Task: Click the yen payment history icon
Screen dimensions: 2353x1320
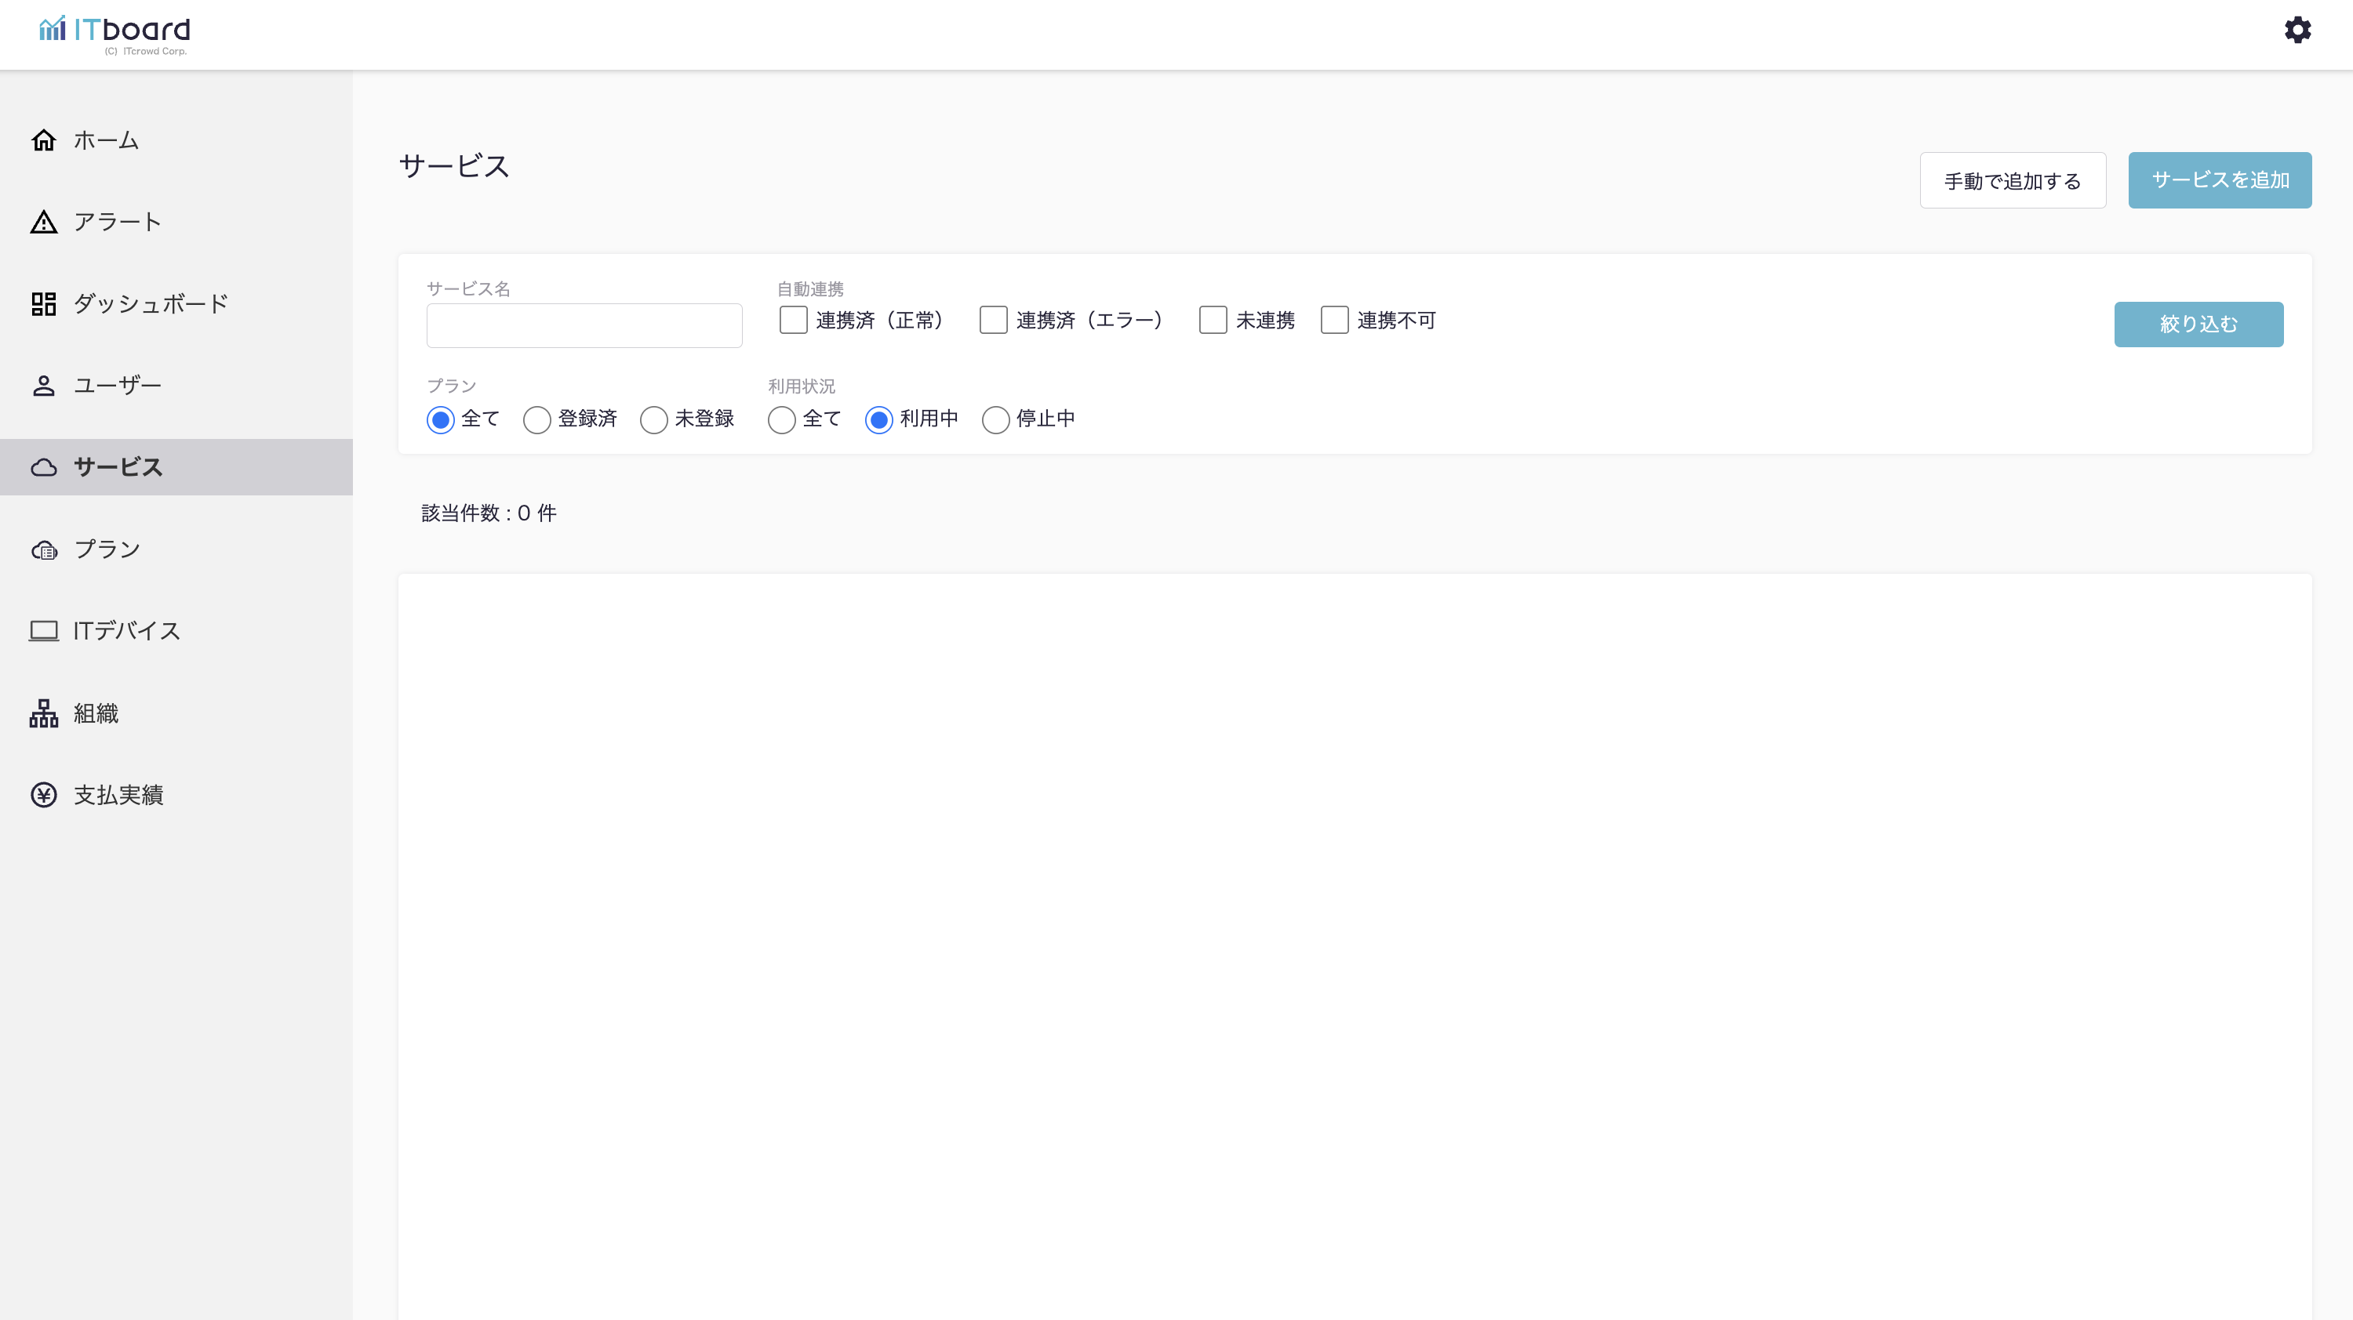Action: [43, 794]
